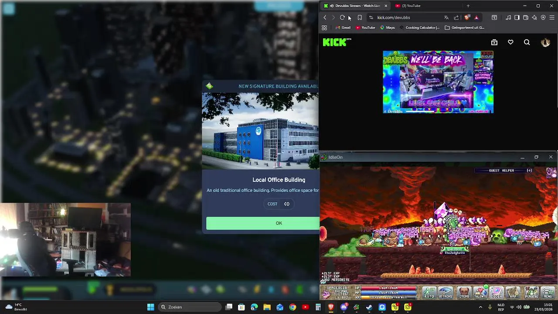Open volume control in system tray
The image size is (558, 314).
(519, 307)
